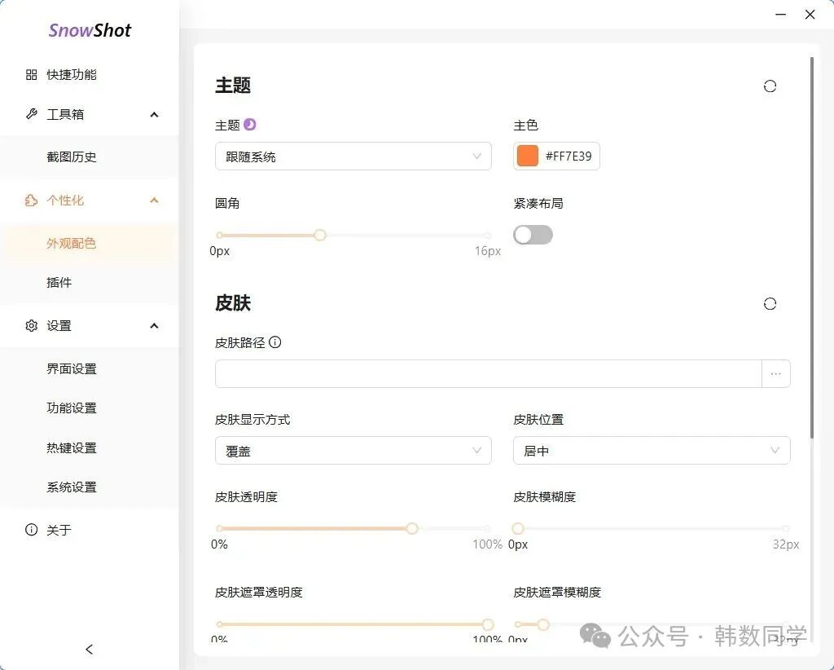Open the 主色 color picker swatch
834x670 pixels.
528,156
